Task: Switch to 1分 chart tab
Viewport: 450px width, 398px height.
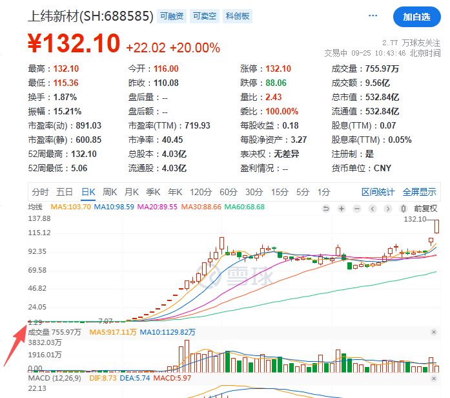Action: tap(323, 192)
